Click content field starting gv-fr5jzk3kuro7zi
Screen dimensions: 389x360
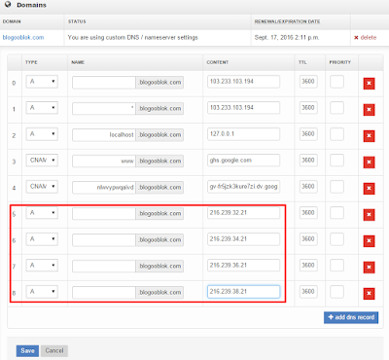243,187
